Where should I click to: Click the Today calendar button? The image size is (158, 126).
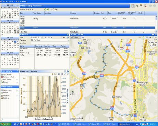(54, 9)
